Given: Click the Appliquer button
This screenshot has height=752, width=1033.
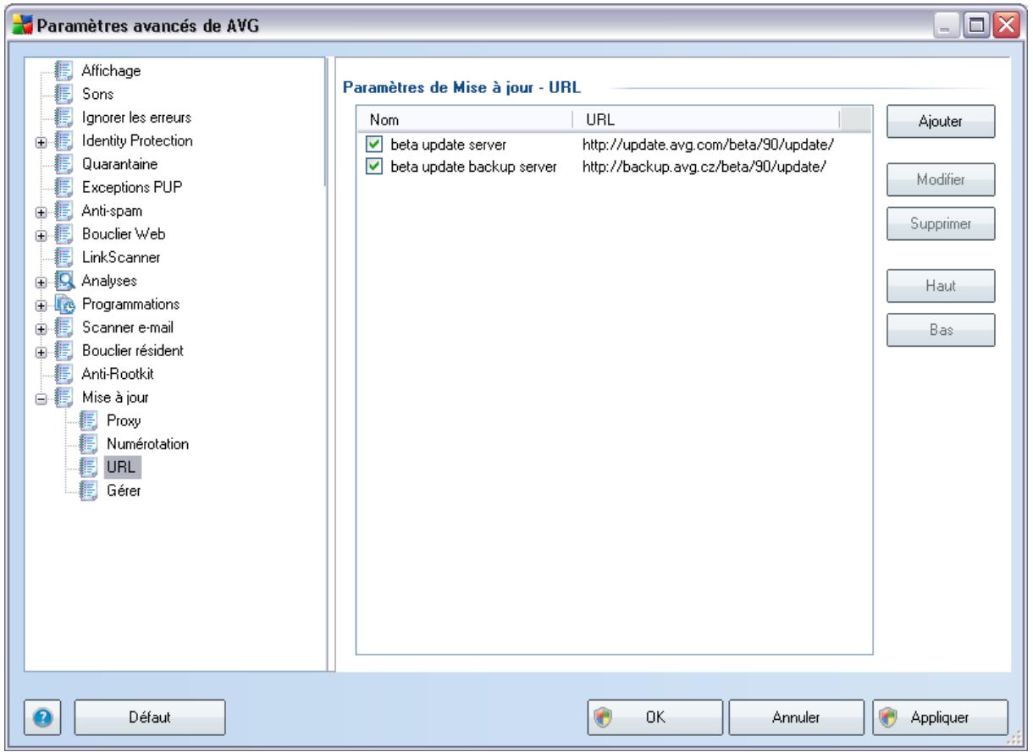Looking at the screenshot, I should tap(941, 716).
